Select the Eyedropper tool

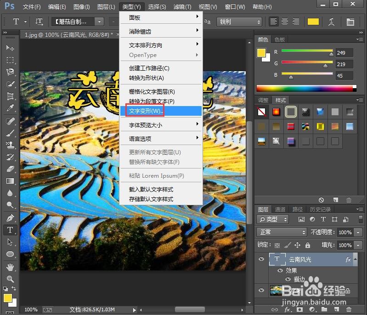10,108
